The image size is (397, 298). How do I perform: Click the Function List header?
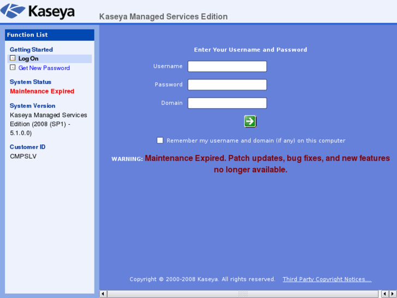(50, 35)
